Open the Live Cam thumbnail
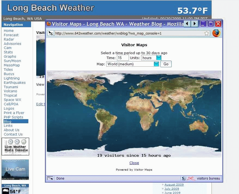239x194 pixels. click(x=15, y=170)
